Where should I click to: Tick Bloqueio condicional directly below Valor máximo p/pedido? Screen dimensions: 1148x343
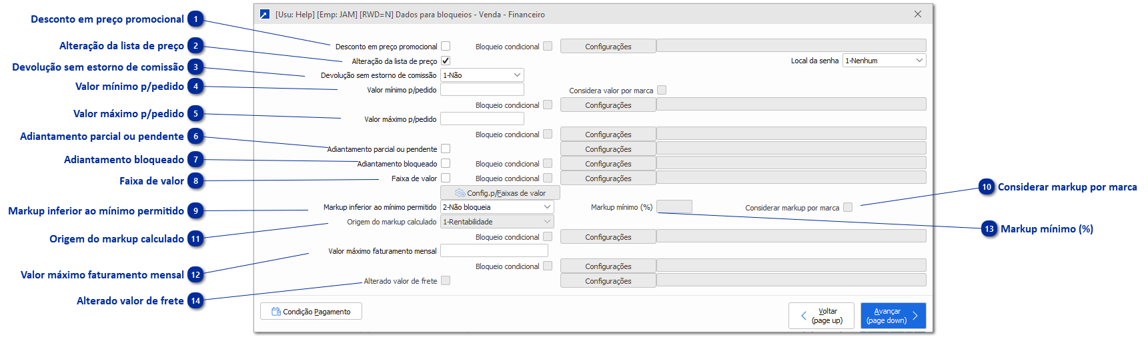click(548, 134)
